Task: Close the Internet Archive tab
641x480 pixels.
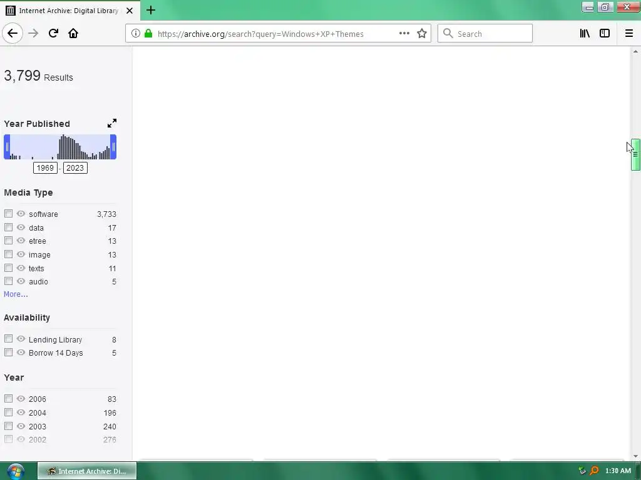Action: (130, 11)
